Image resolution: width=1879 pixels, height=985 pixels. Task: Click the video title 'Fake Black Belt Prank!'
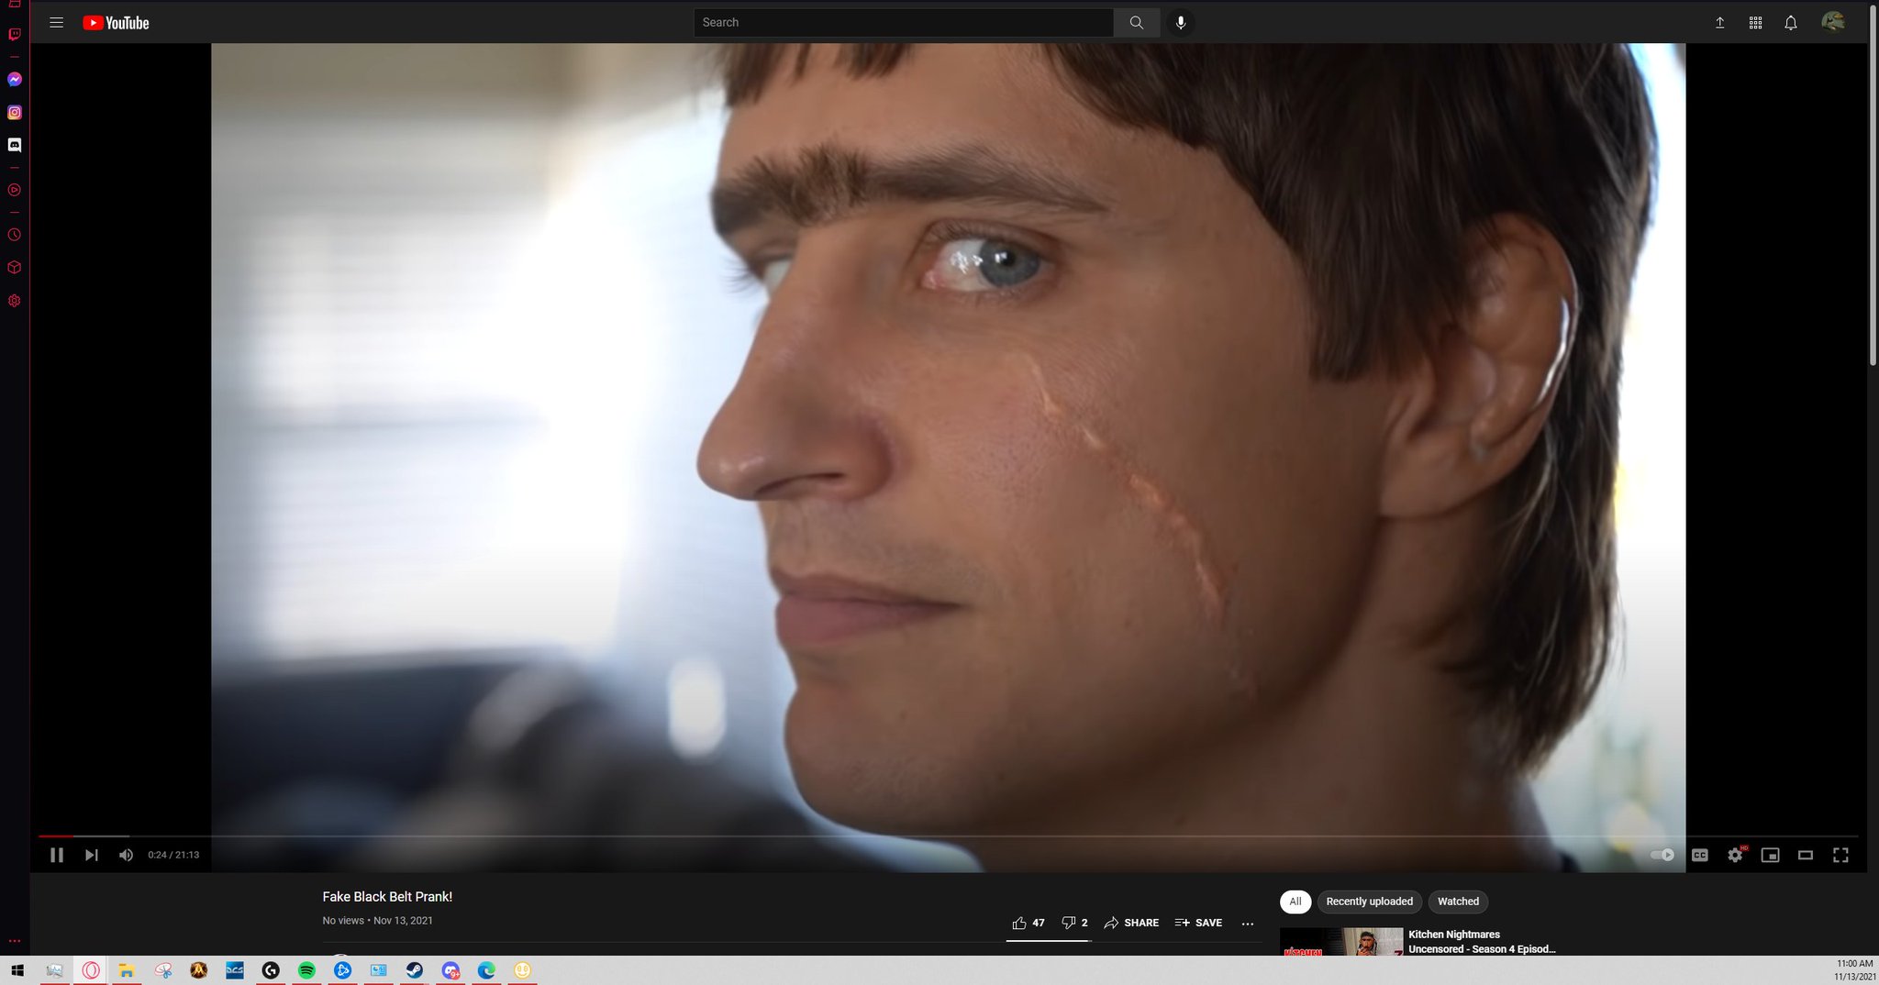387,897
